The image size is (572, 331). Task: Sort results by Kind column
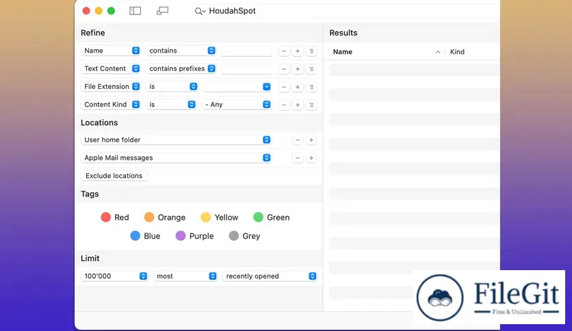tap(473, 52)
